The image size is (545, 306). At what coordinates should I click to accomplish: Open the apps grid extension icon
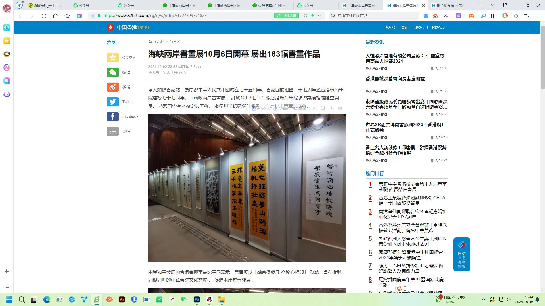click(494, 16)
